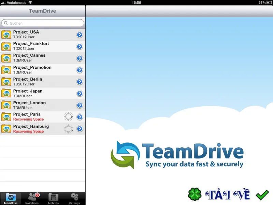This screenshot has width=273, height=205.
Task: Click the TeamDrive sync arrows logo
Action: [x=125, y=155]
